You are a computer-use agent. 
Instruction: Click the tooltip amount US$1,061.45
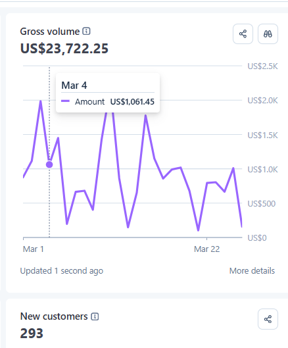(132, 102)
